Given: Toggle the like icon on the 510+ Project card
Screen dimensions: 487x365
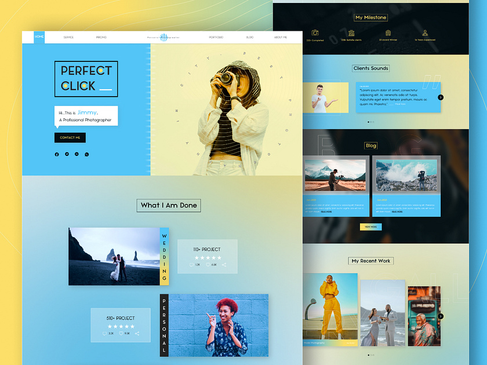Looking at the screenshot, I should click(121, 333).
